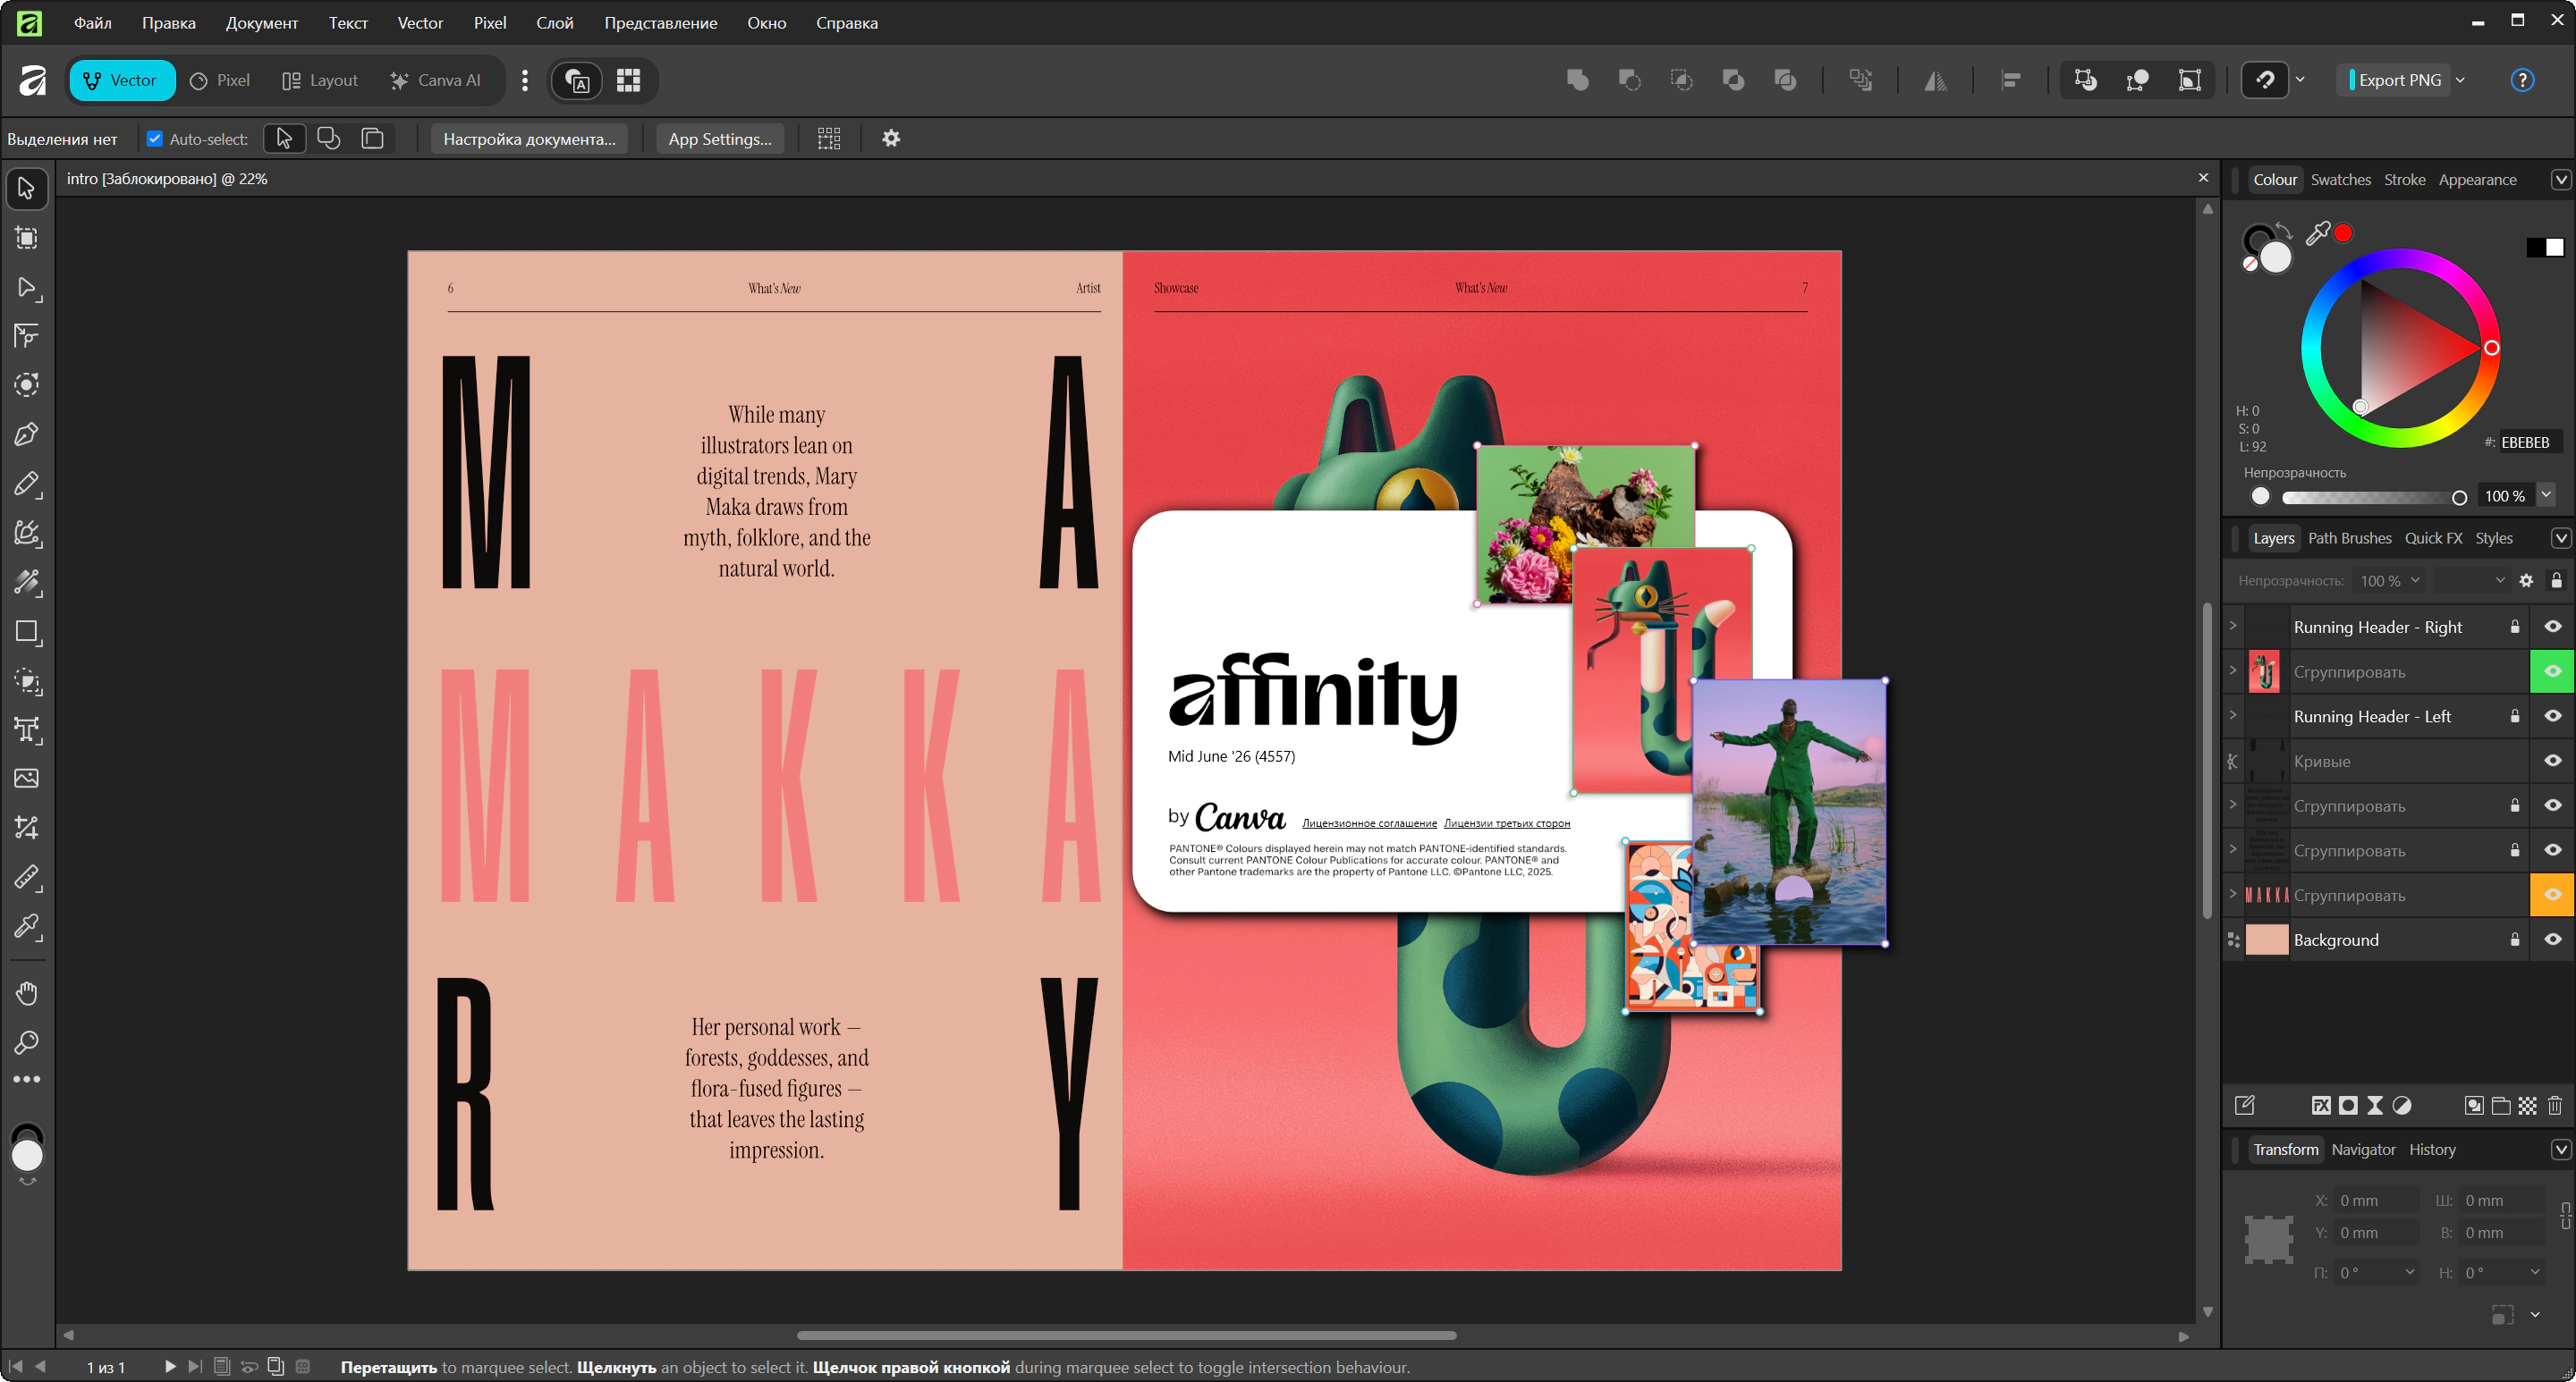This screenshot has width=2576, height=1382.
Task: Select the Frame Text tool
Action: coord(27,729)
